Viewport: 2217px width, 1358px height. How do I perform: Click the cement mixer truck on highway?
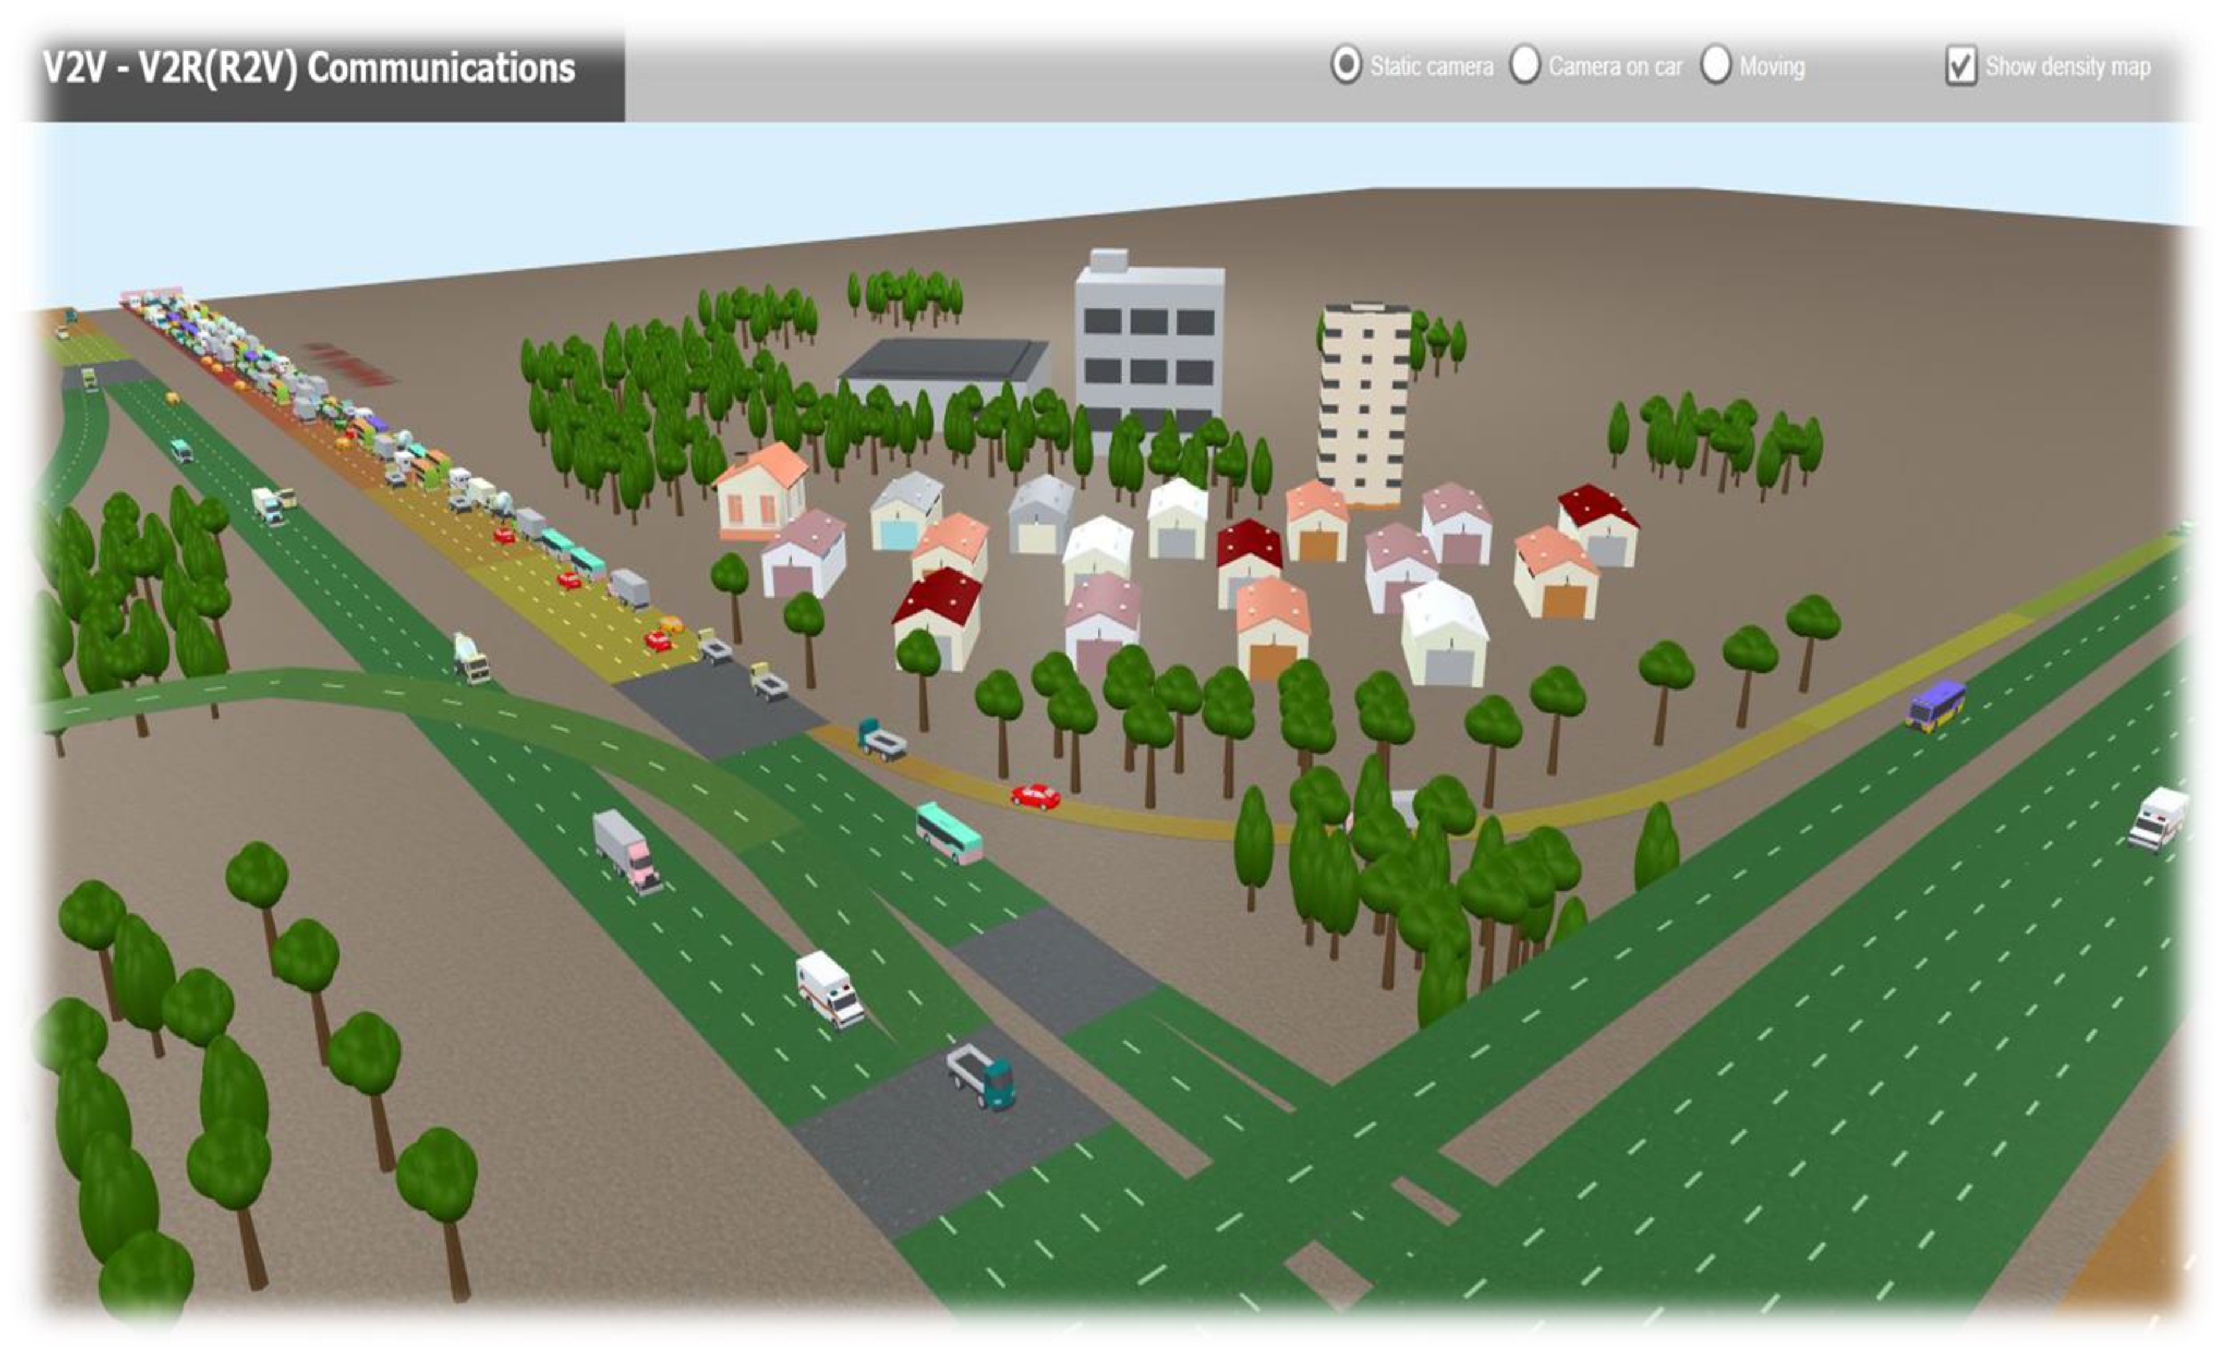(471, 656)
